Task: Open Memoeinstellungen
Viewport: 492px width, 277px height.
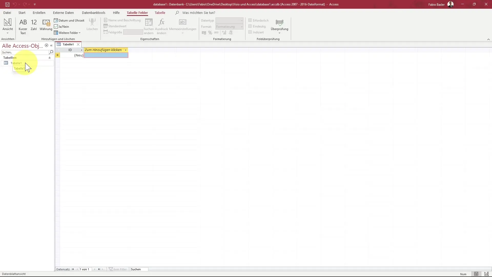Action: point(183,26)
